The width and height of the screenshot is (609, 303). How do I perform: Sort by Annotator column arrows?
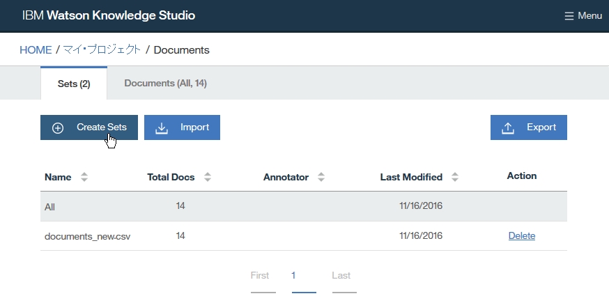[x=321, y=177]
